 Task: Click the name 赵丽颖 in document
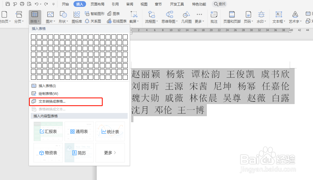pos(146,74)
